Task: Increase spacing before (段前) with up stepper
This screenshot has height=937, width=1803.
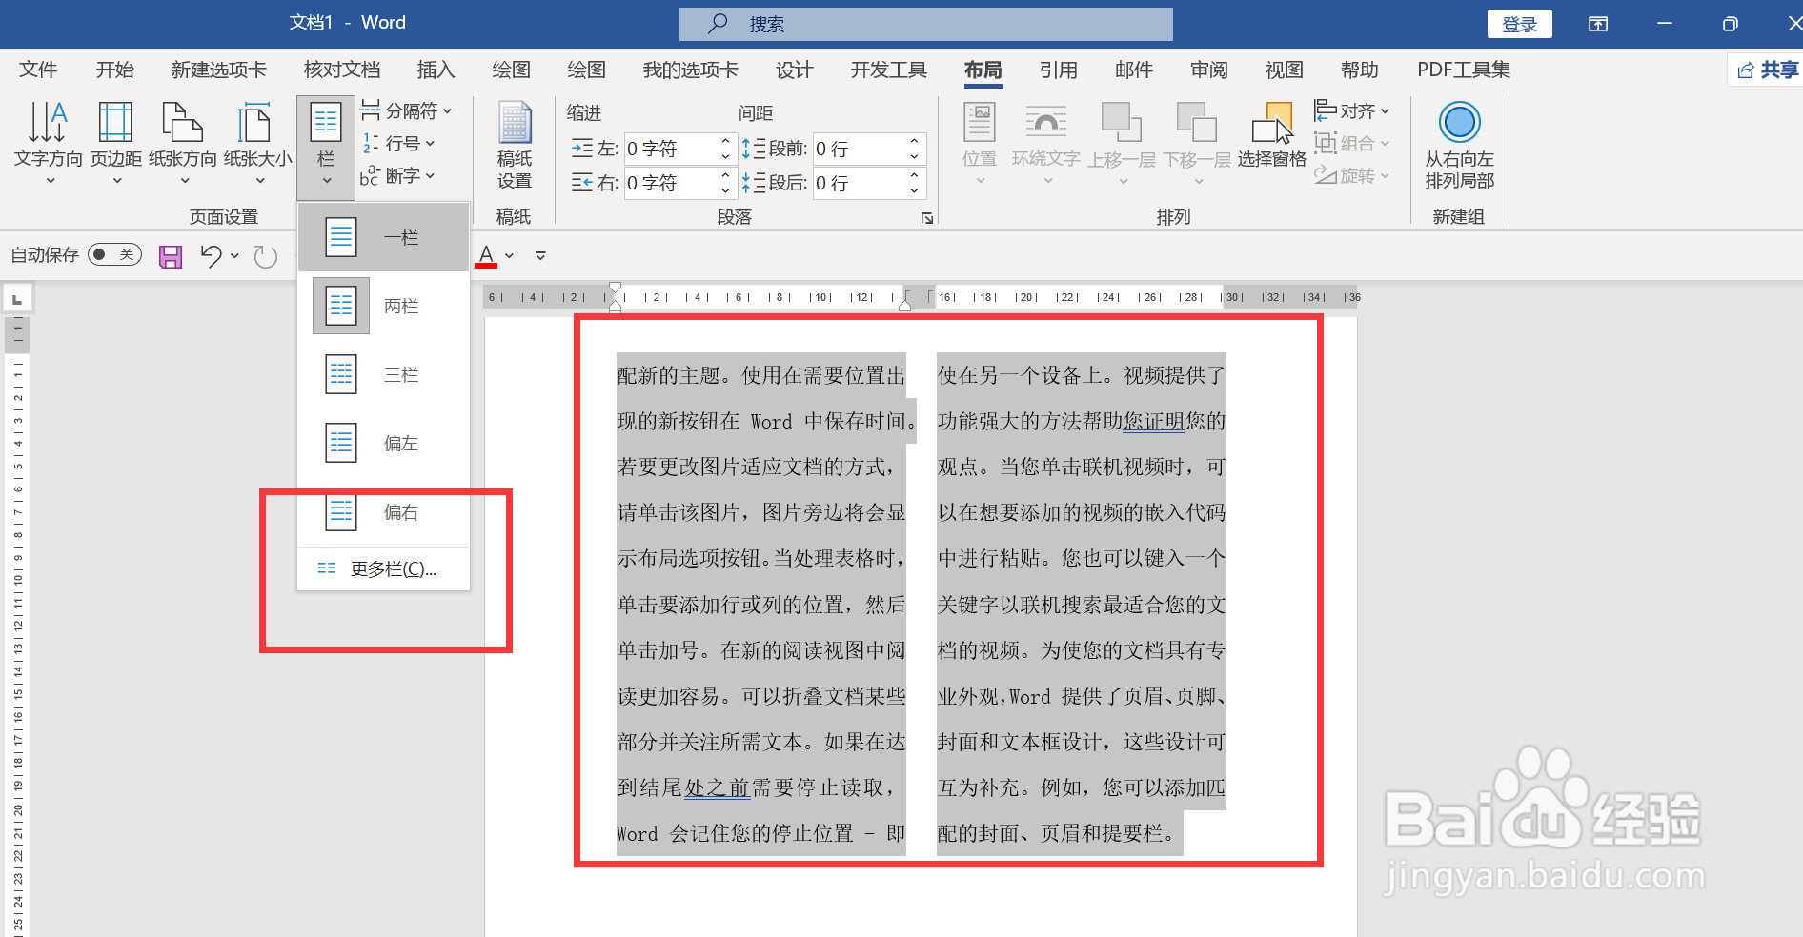Action: [914, 141]
